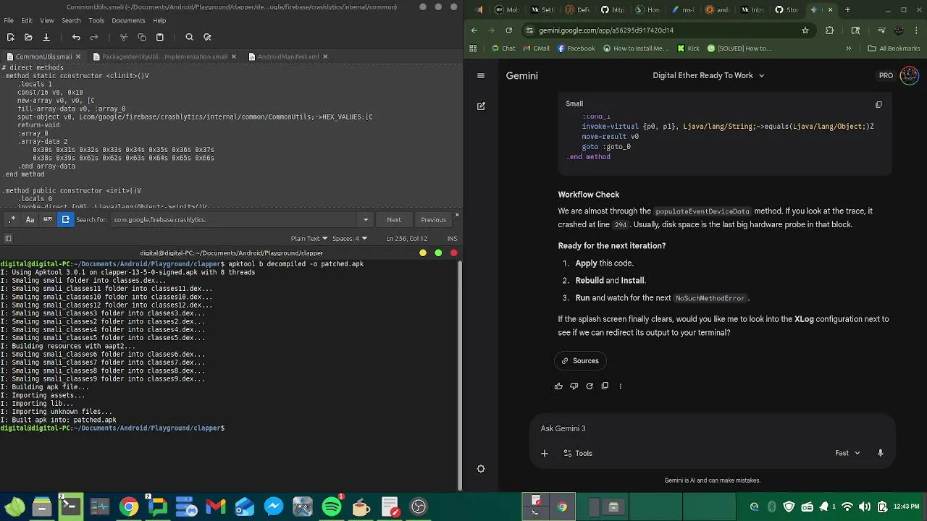Open the Chrome three-dot menu
This screenshot has height=521, width=927.
pyautogui.click(x=918, y=30)
